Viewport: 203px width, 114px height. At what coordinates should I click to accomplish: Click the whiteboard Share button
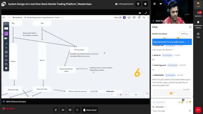[x=117, y=17]
